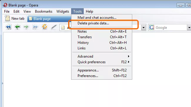
Task: Select Appearance in the Tools menu
Action: tap(102, 70)
